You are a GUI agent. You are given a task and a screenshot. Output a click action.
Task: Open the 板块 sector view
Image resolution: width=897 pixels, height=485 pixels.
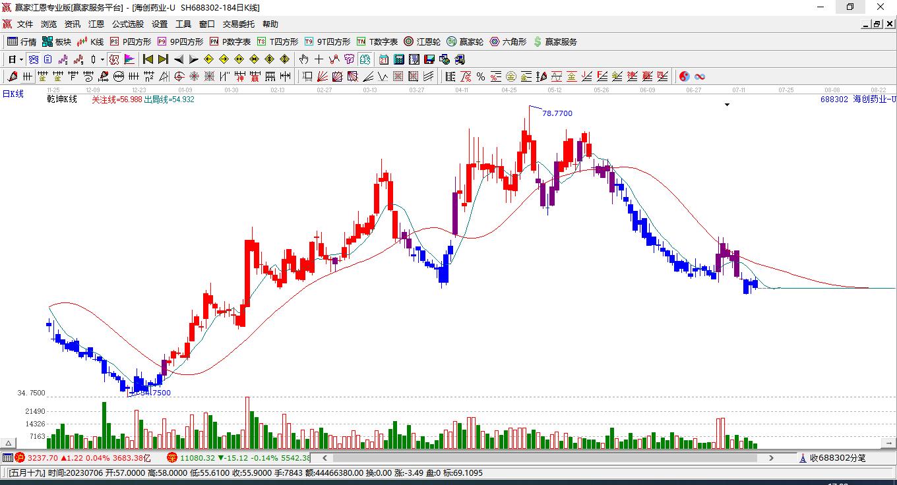[x=57, y=42]
